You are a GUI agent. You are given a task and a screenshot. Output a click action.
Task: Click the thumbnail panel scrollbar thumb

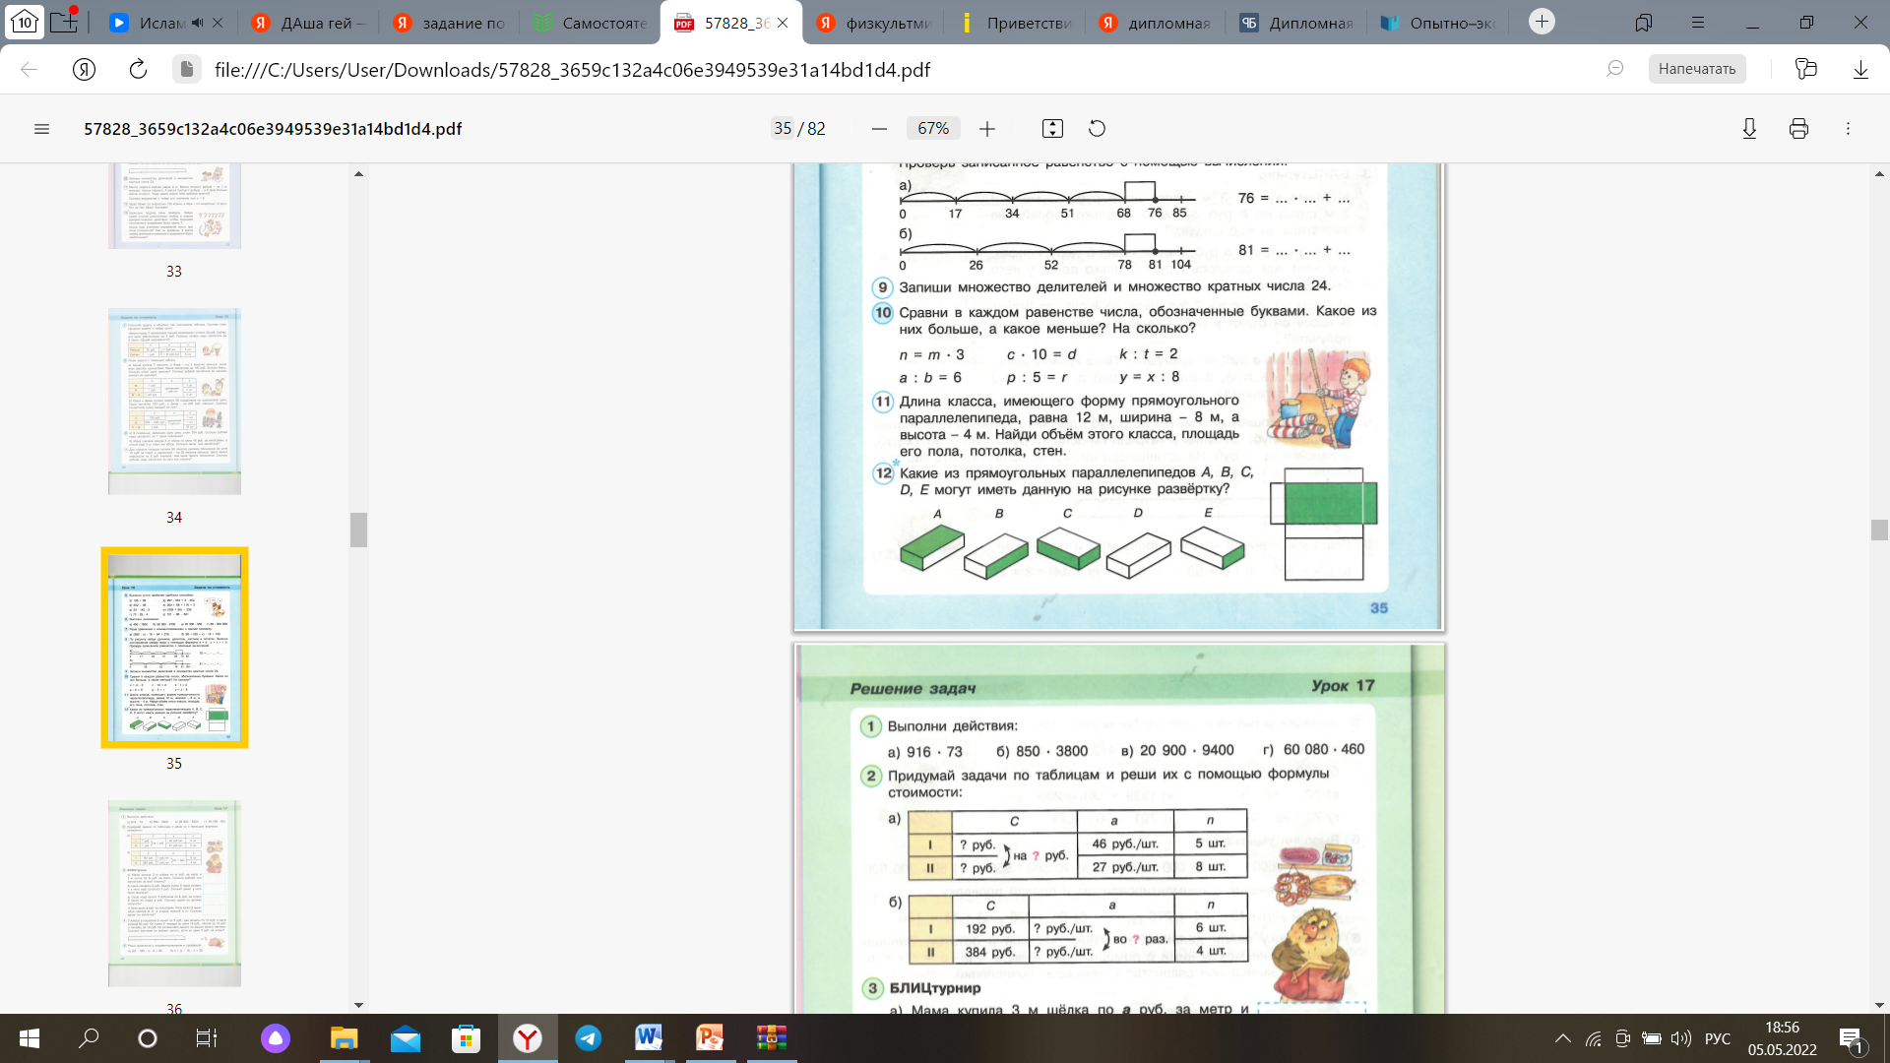tap(358, 530)
